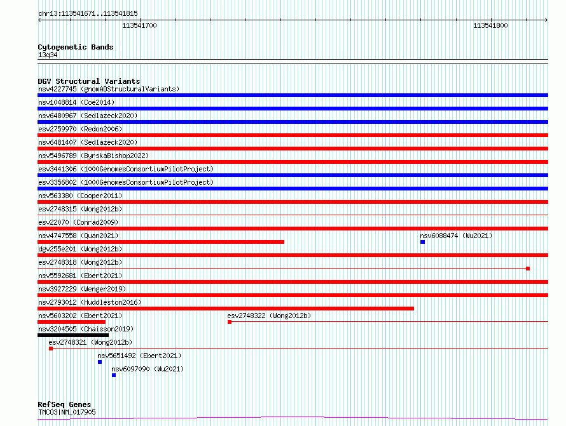
Task: Click the TMCO3|NM_017905 gene label
Action: (67, 412)
